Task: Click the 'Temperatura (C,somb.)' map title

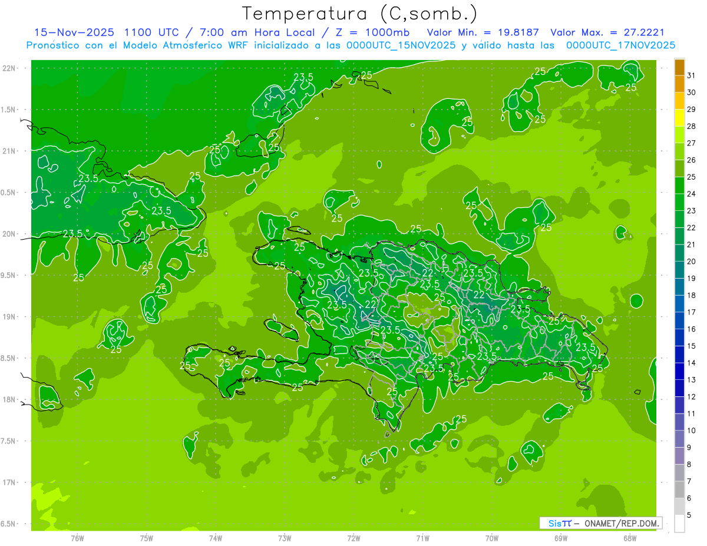Action: [360, 14]
